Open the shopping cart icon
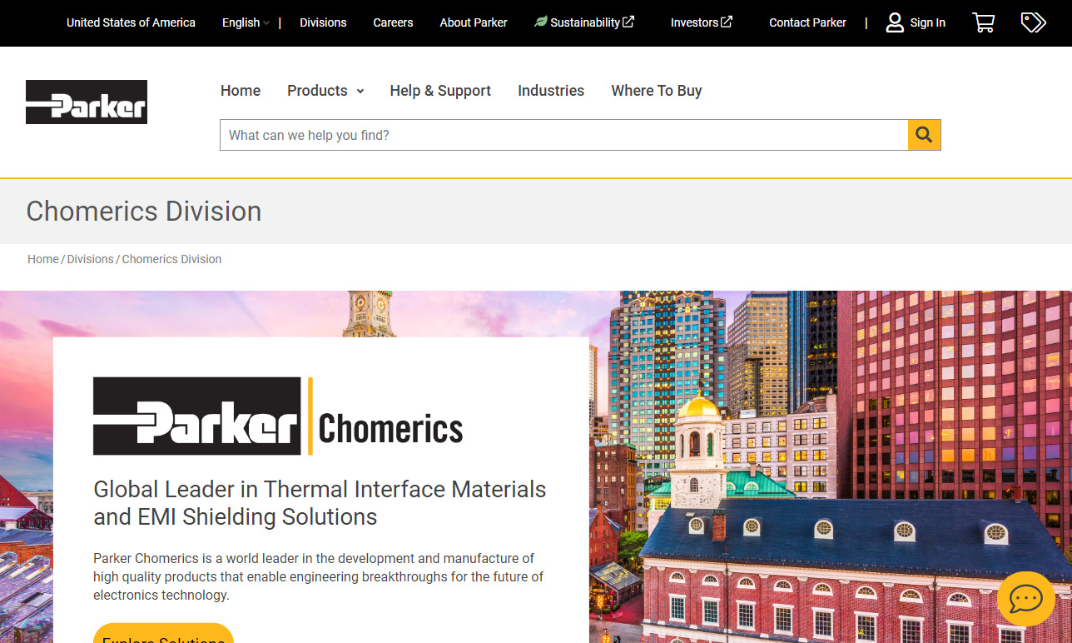Screen dimensions: 1072x643 983,22
